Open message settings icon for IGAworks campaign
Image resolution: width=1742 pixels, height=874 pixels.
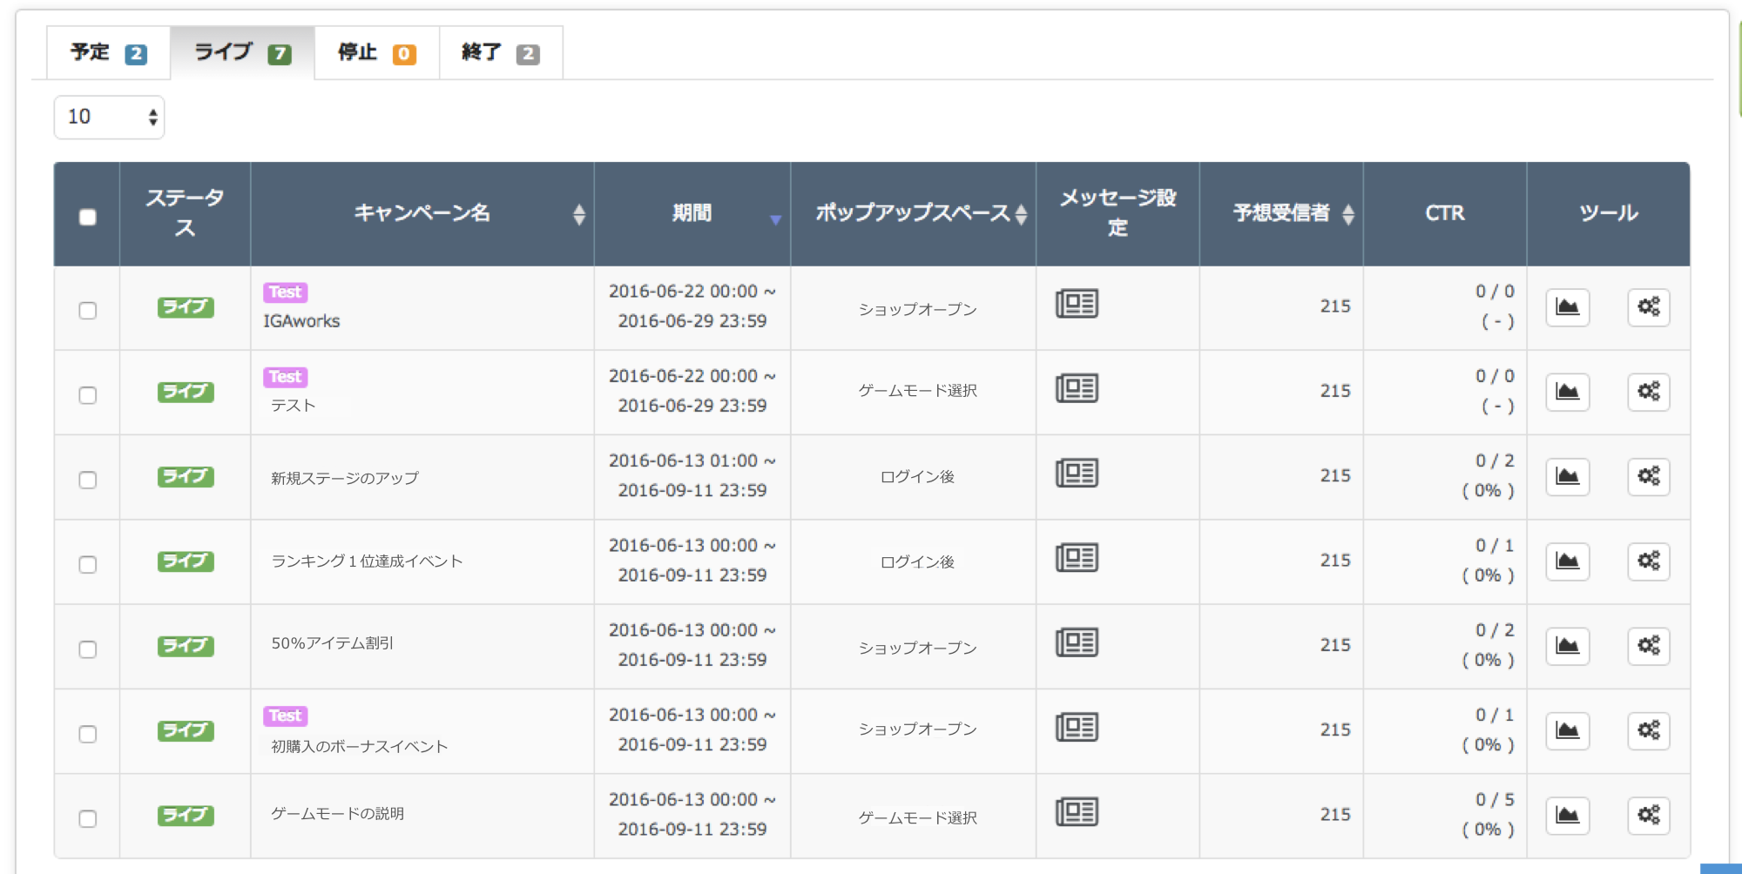click(1077, 304)
